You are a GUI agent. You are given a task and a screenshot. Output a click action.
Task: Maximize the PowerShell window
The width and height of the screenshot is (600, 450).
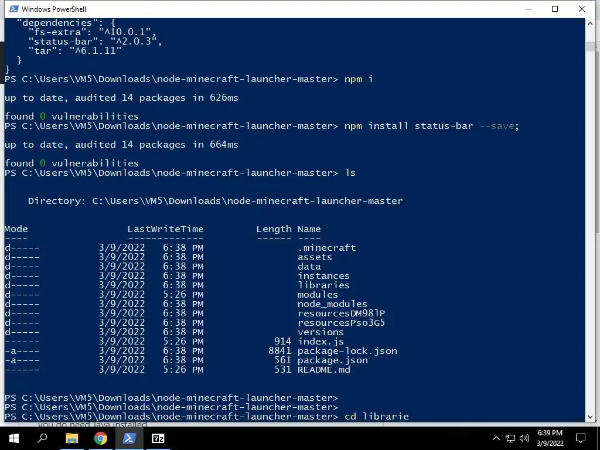pyautogui.click(x=555, y=9)
